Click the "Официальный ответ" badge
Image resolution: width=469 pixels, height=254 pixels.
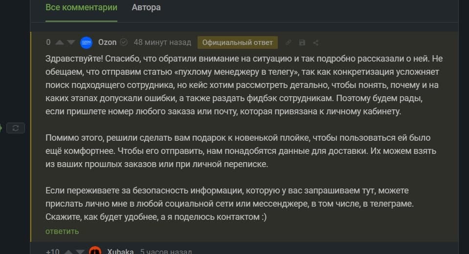[238, 42]
